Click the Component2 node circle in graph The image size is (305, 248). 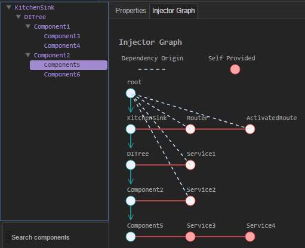pyautogui.click(x=131, y=201)
